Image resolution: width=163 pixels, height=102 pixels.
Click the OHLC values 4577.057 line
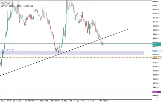pos(17,6)
